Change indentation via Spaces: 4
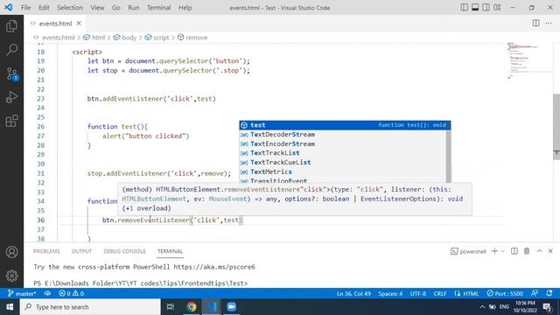 coord(390,294)
